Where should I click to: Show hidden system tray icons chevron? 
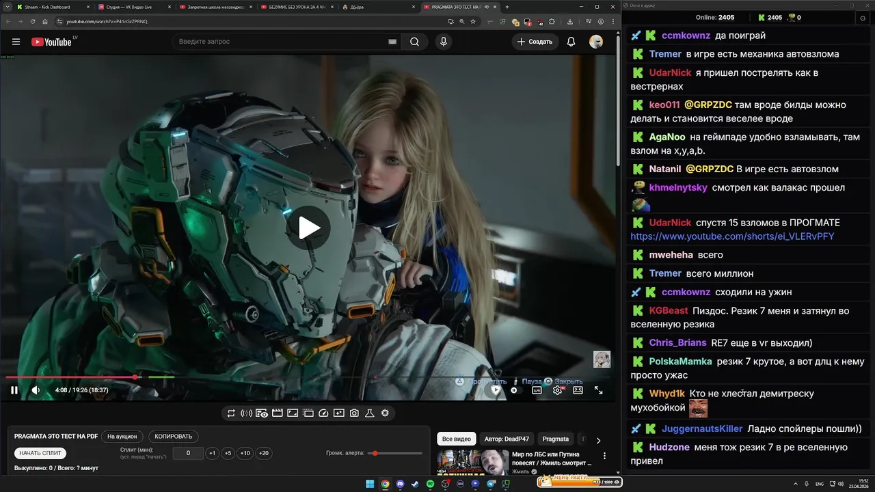click(796, 484)
